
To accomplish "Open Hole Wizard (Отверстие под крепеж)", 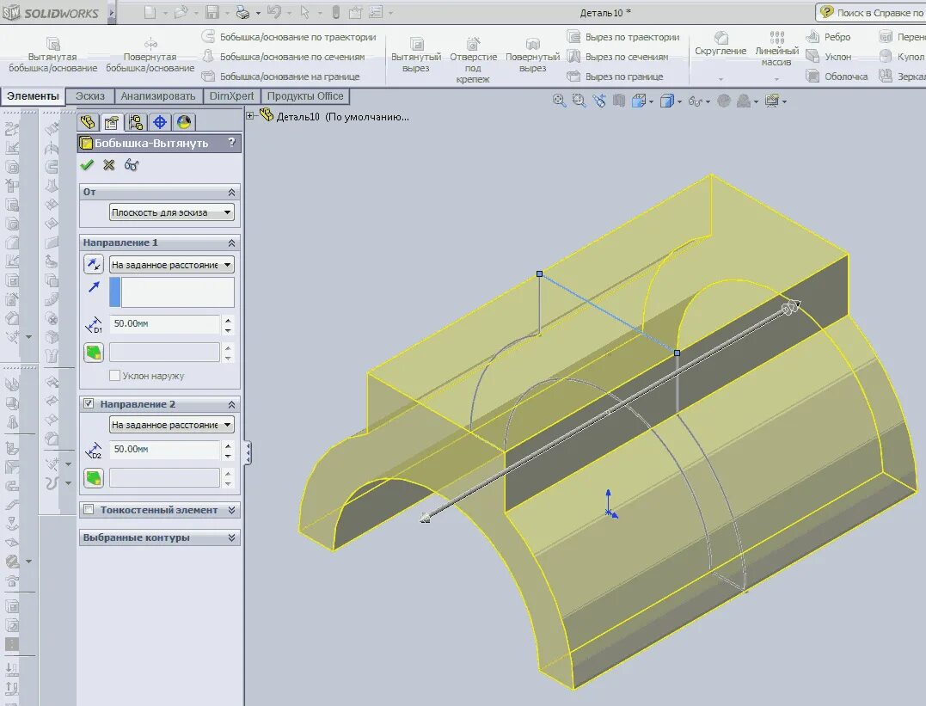I will [473, 43].
